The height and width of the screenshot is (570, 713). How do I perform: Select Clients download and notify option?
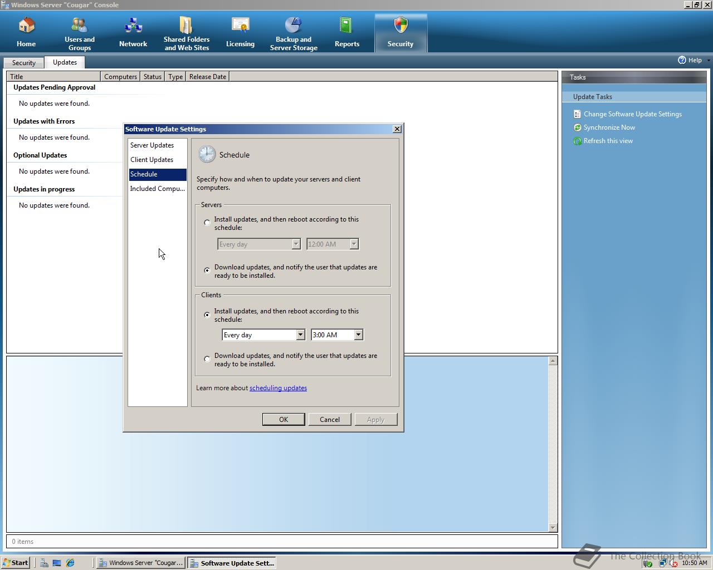(x=207, y=359)
